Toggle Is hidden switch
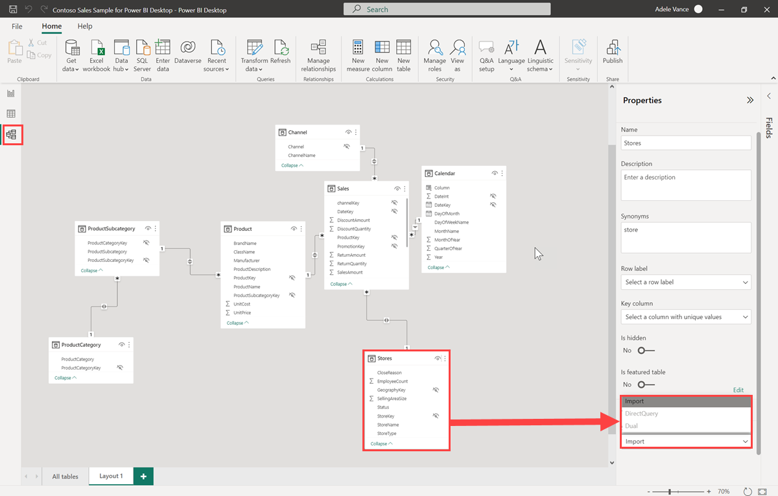 646,350
